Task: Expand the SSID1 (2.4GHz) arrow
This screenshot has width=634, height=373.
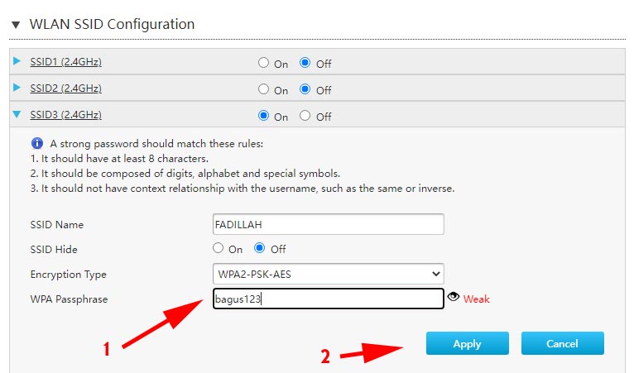Action: click(17, 61)
